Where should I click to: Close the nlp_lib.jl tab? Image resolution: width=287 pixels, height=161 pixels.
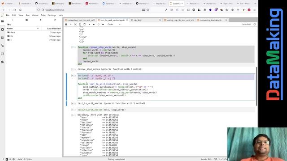160,20
